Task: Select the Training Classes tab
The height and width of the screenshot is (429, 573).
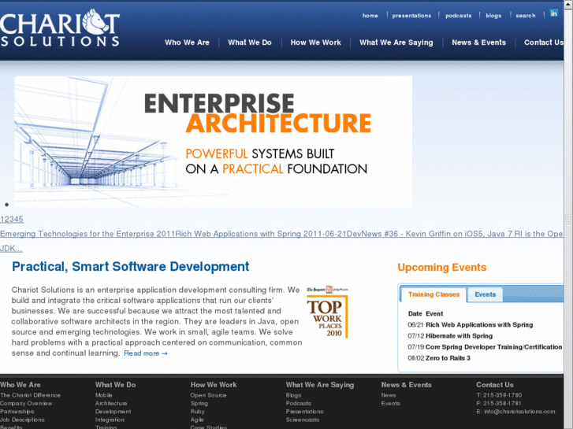Action: tap(433, 294)
